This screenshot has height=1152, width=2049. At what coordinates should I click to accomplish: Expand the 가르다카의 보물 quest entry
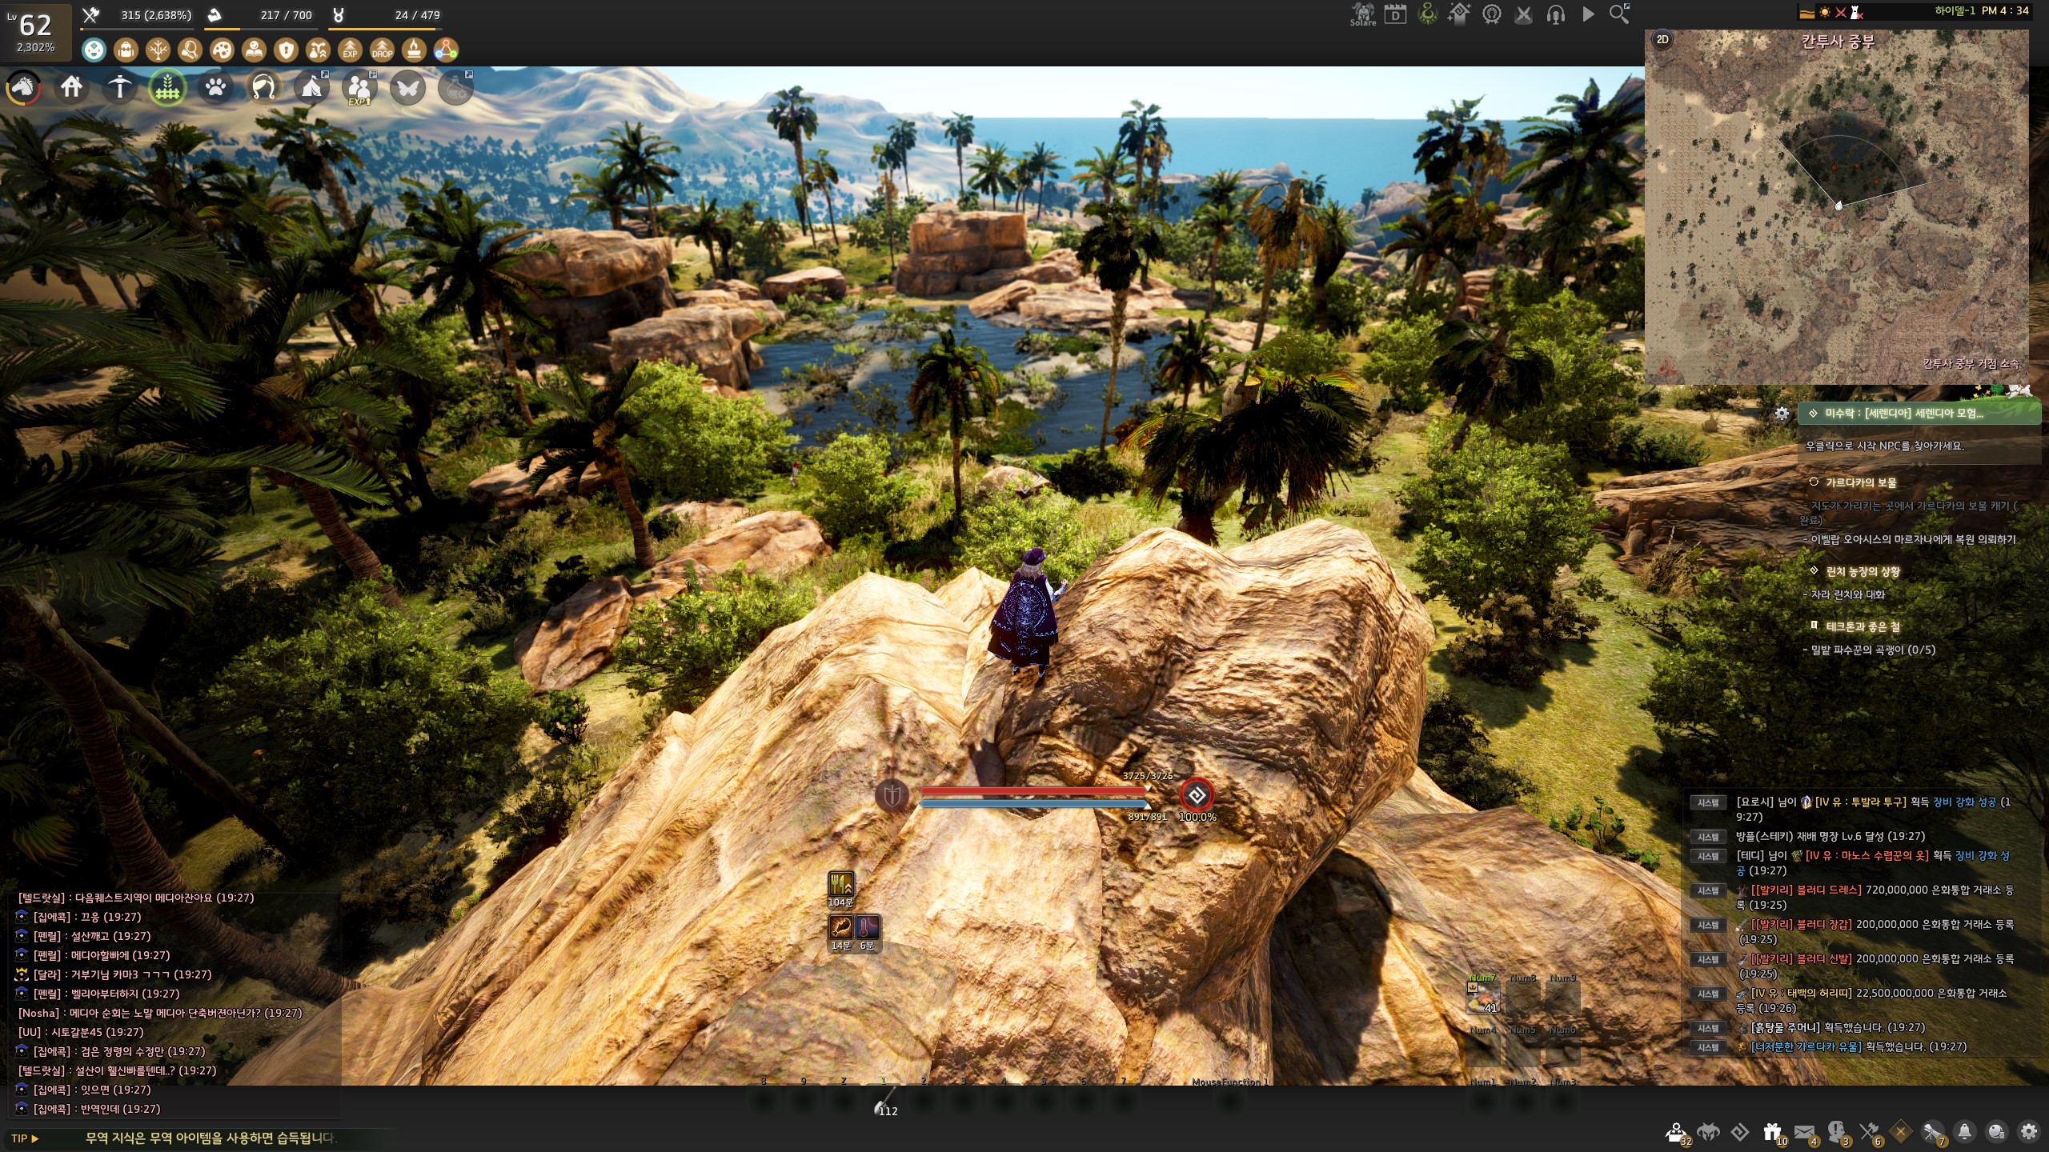coord(1860,482)
